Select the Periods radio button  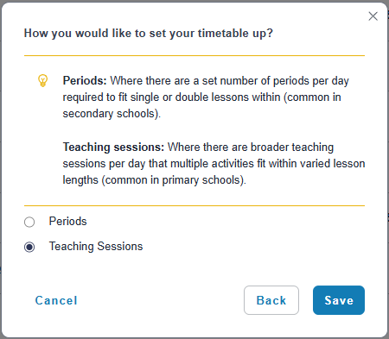tap(29, 222)
